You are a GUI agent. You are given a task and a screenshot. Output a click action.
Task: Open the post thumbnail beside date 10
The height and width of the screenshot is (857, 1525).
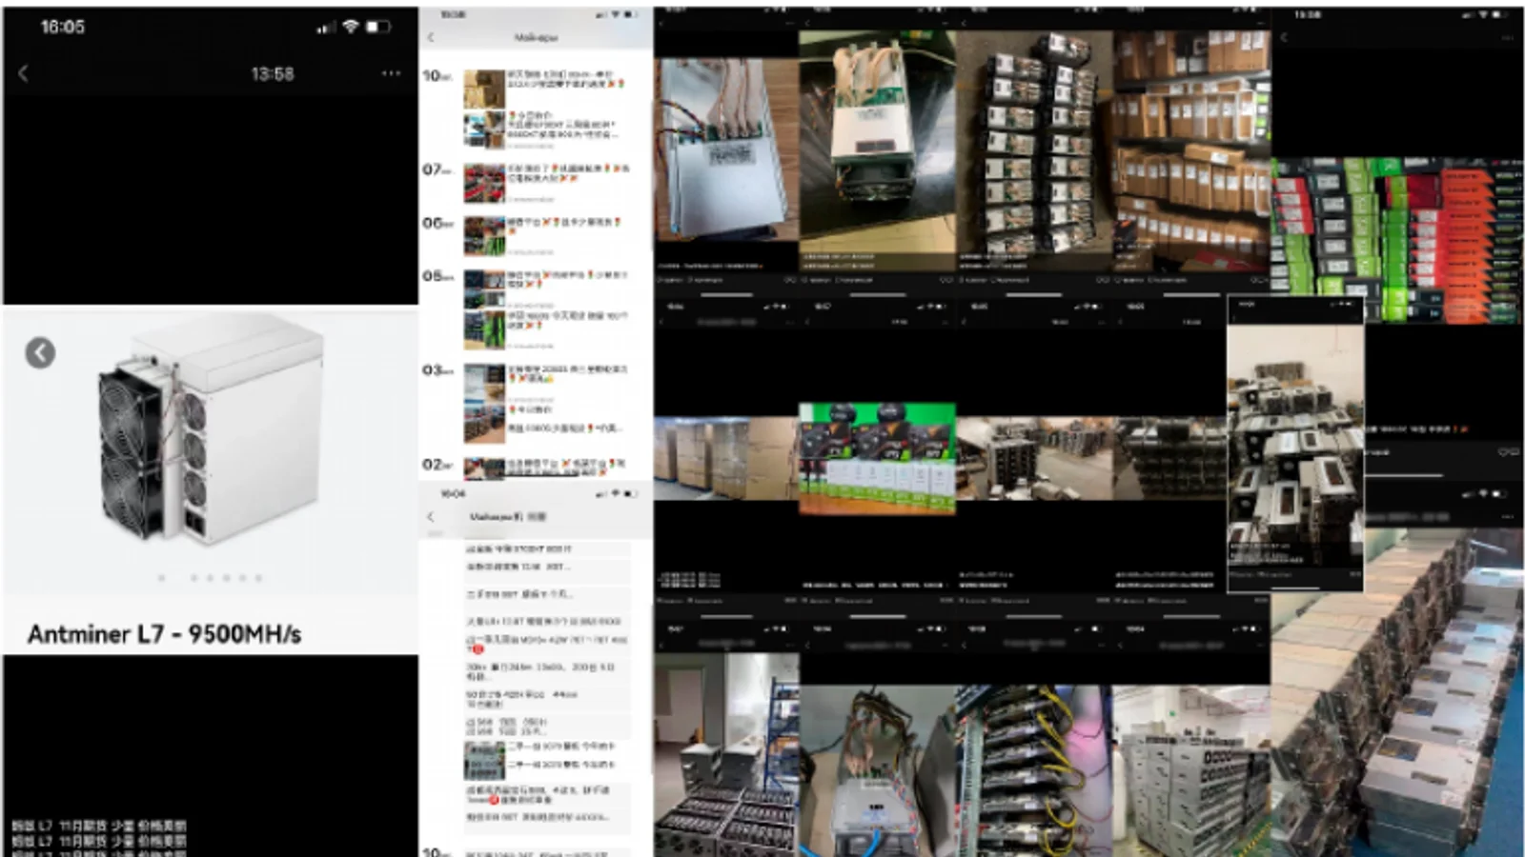(484, 89)
